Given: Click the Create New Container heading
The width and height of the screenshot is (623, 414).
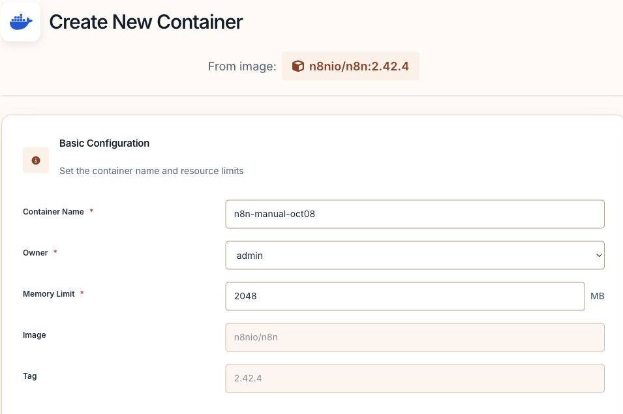Looking at the screenshot, I should (x=146, y=22).
